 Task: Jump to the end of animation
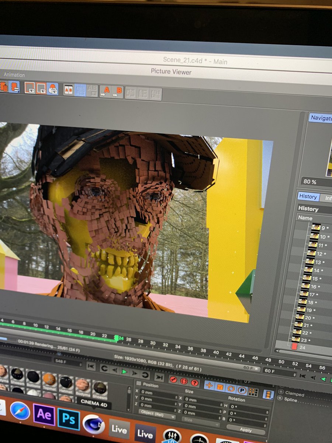click(x=159, y=377)
